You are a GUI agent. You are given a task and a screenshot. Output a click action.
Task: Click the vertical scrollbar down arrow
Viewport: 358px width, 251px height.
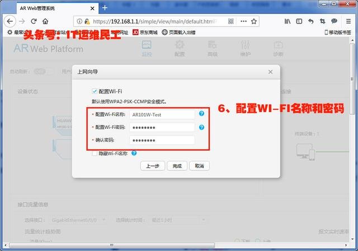coord(352,239)
